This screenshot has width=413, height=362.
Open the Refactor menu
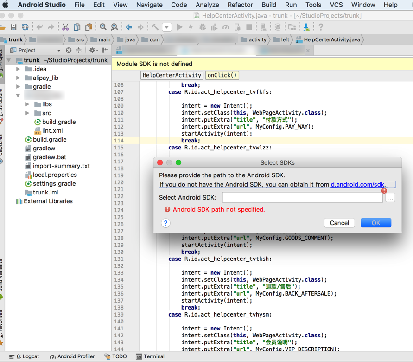[x=240, y=5]
